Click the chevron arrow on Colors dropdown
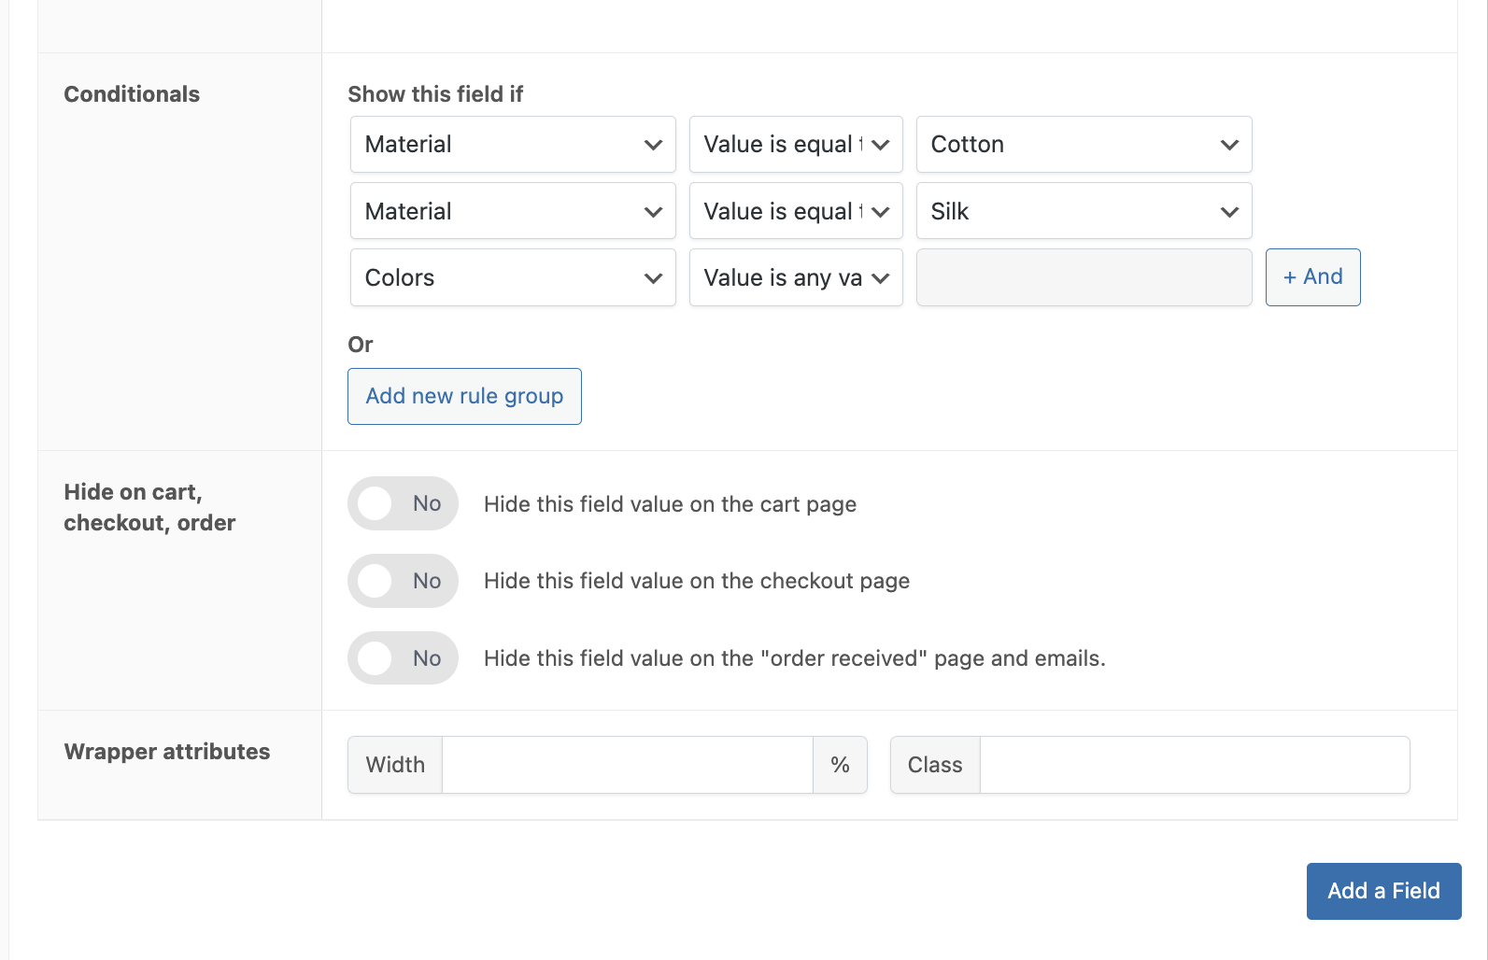This screenshot has height=960, width=1488. (x=653, y=278)
